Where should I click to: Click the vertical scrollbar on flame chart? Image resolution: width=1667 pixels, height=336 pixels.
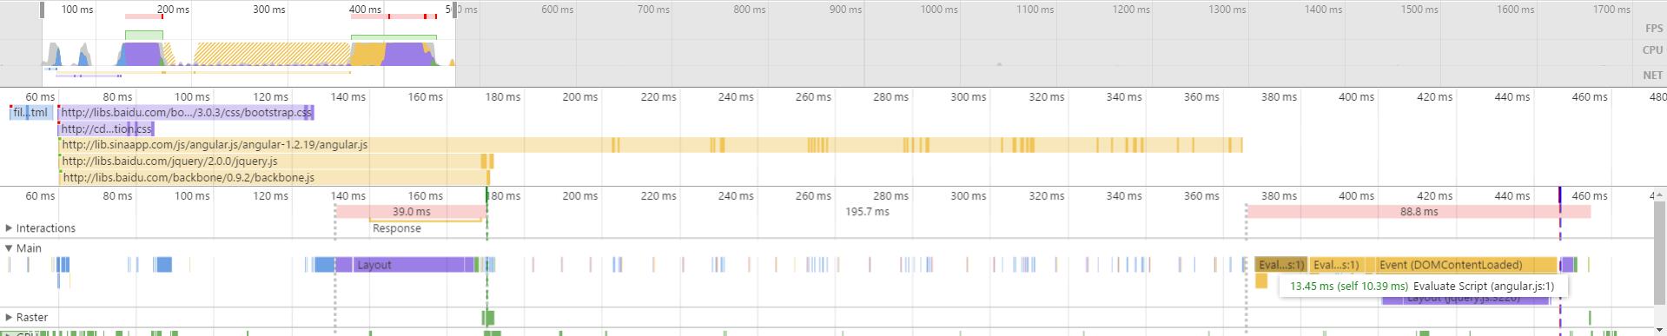(1661, 252)
